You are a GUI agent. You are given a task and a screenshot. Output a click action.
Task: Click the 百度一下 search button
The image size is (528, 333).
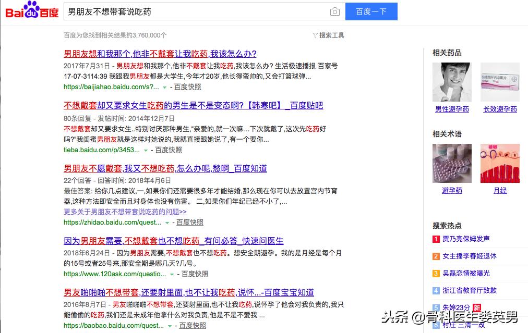pos(371,11)
